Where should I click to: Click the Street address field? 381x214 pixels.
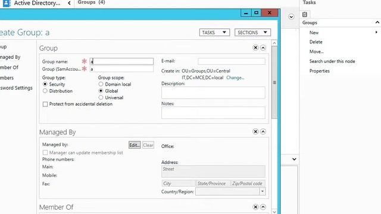pos(213,171)
